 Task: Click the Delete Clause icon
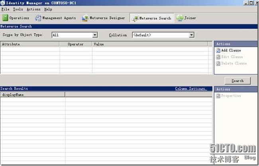coord(218,63)
